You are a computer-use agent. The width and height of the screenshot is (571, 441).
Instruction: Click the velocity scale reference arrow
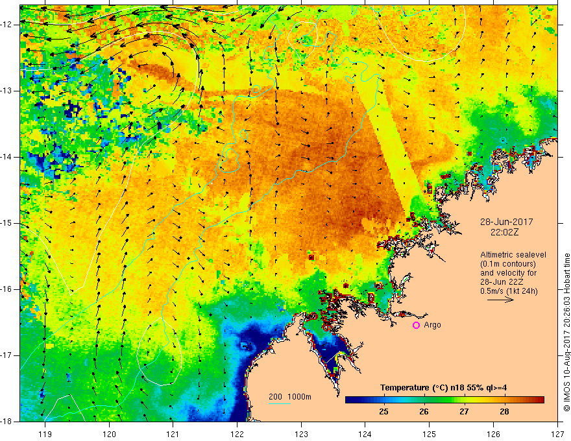[500, 300]
